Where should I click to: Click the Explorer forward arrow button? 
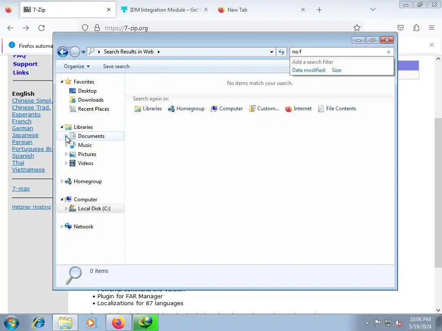75,52
